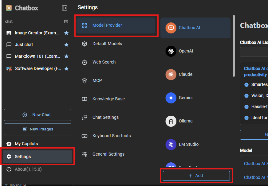Click the Chatbox AI 3 model entry

256,164
